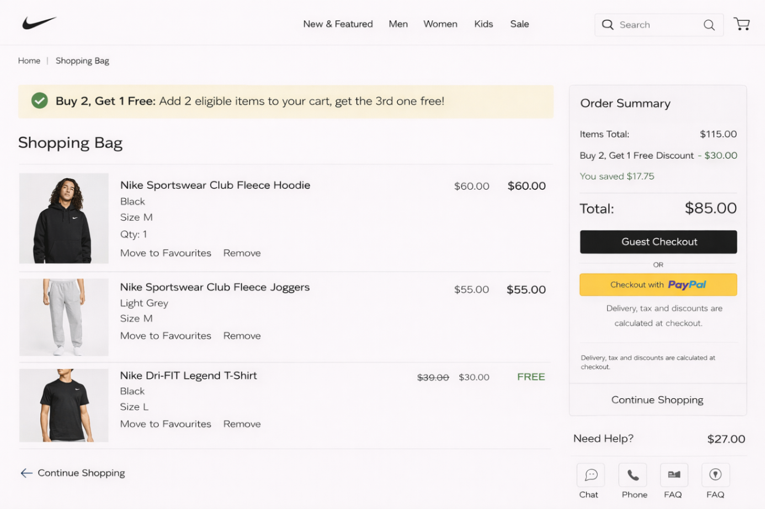Image resolution: width=765 pixels, height=509 pixels.
Task: Click the Home breadcrumb link
Action: [x=29, y=61]
